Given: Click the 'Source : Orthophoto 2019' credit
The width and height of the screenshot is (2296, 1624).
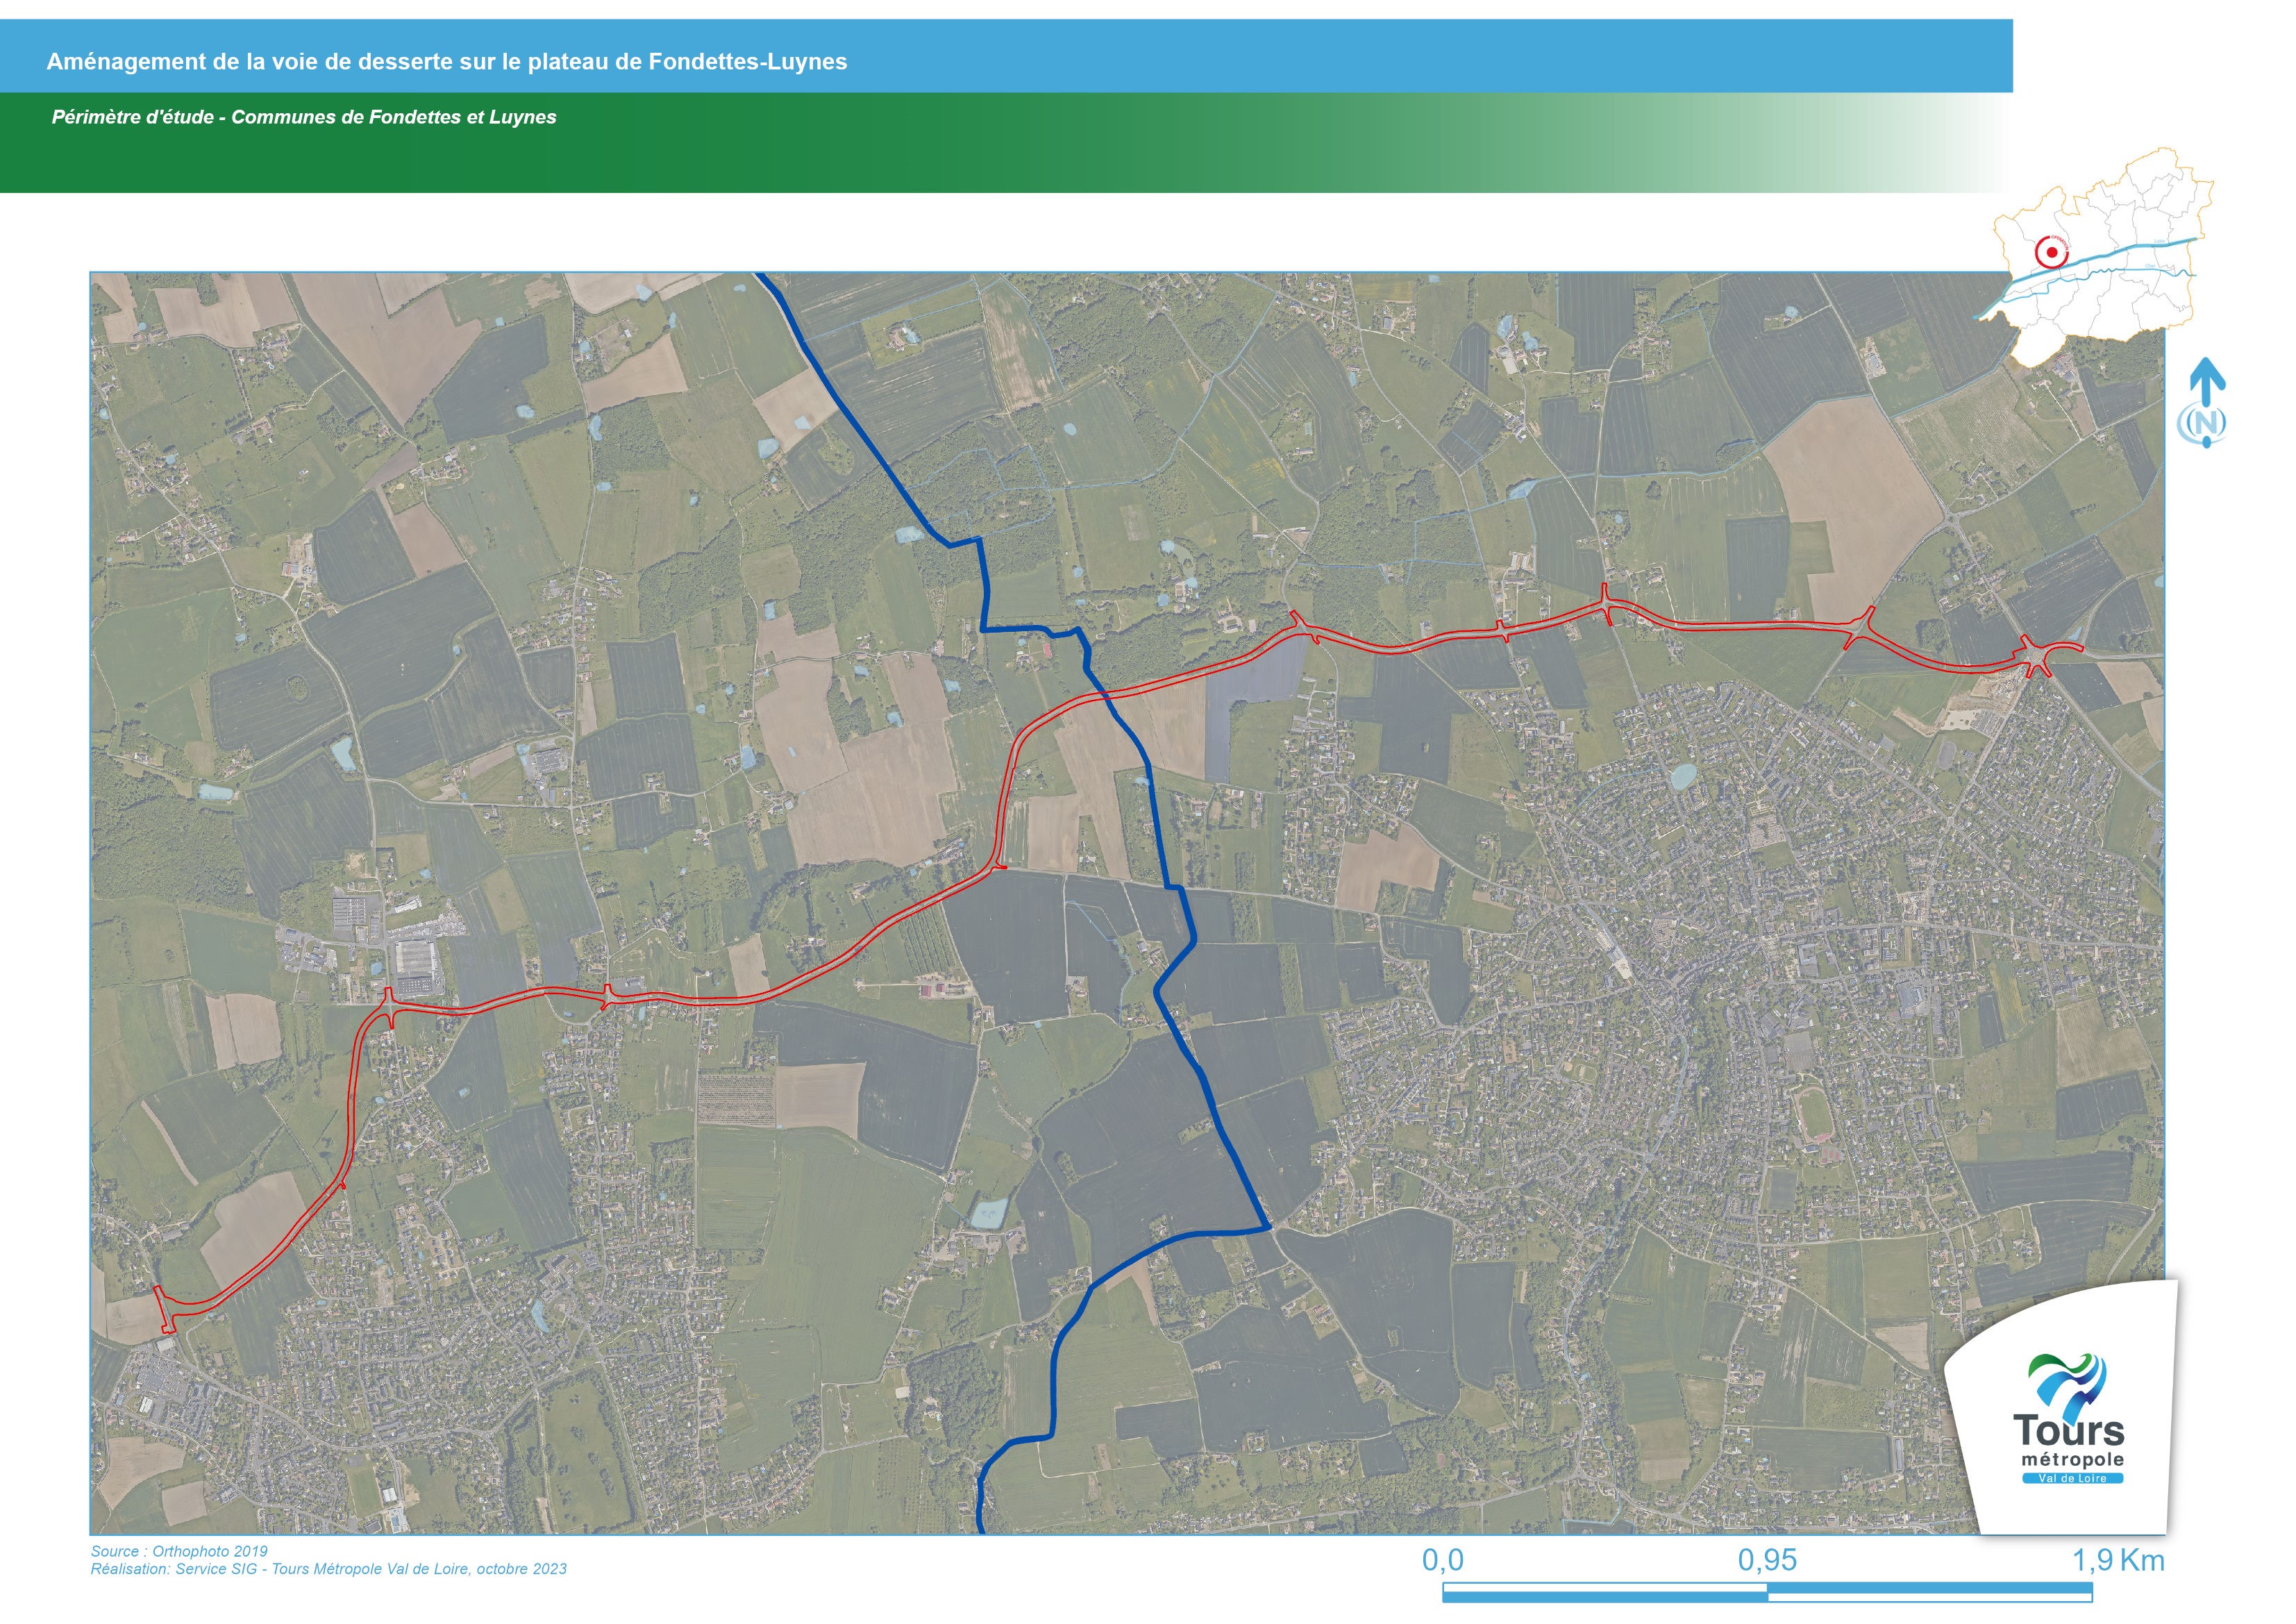Looking at the screenshot, I should click(179, 1551).
